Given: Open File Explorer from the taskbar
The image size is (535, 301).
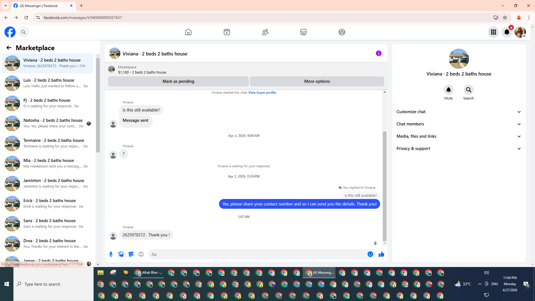Looking at the screenshot, I should 100,273.
